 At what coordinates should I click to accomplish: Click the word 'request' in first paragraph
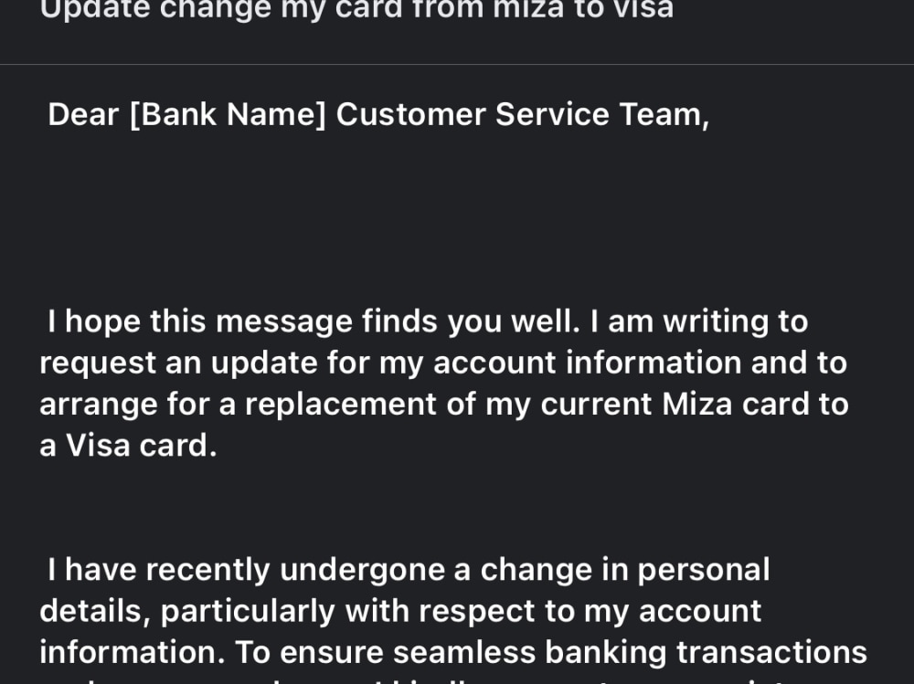[98, 364]
